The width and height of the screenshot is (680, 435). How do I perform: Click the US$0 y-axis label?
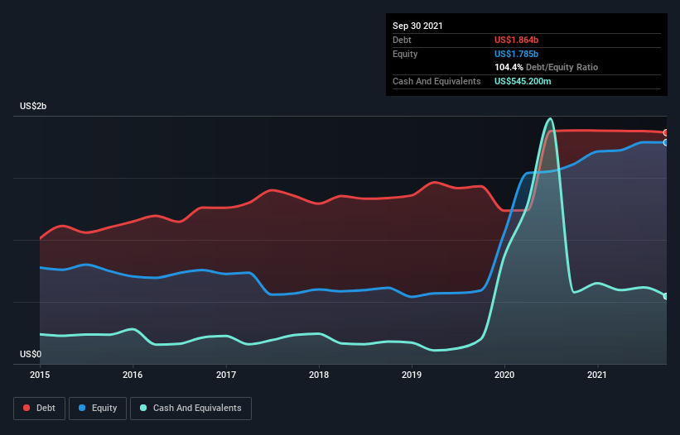pos(31,354)
